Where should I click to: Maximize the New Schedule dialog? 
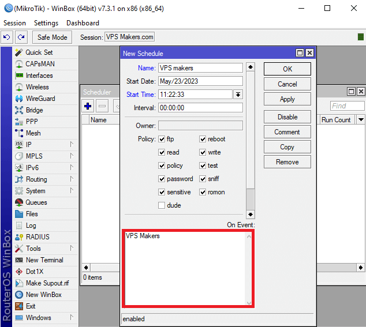300,53
